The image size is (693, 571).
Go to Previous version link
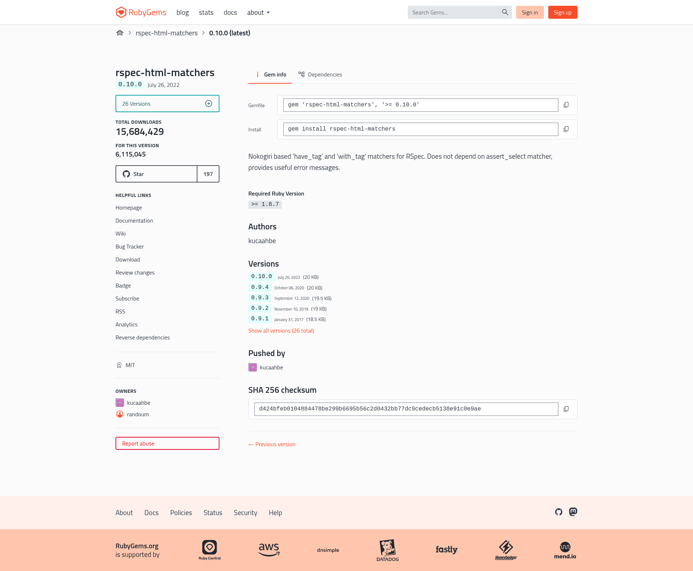(272, 444)
